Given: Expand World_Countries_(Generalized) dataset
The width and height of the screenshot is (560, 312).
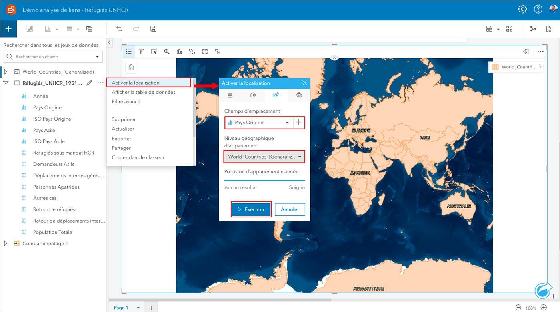Looking at the screenshot, I should 6,72.
